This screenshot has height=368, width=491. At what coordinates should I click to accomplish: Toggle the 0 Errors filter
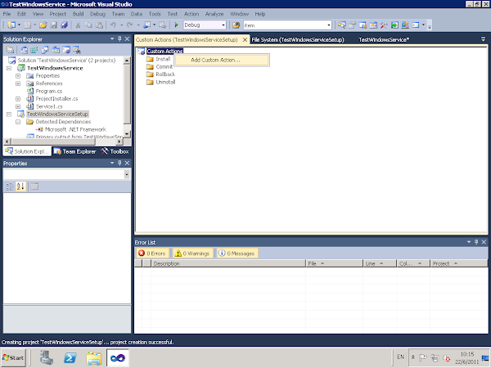click(152, 254)
